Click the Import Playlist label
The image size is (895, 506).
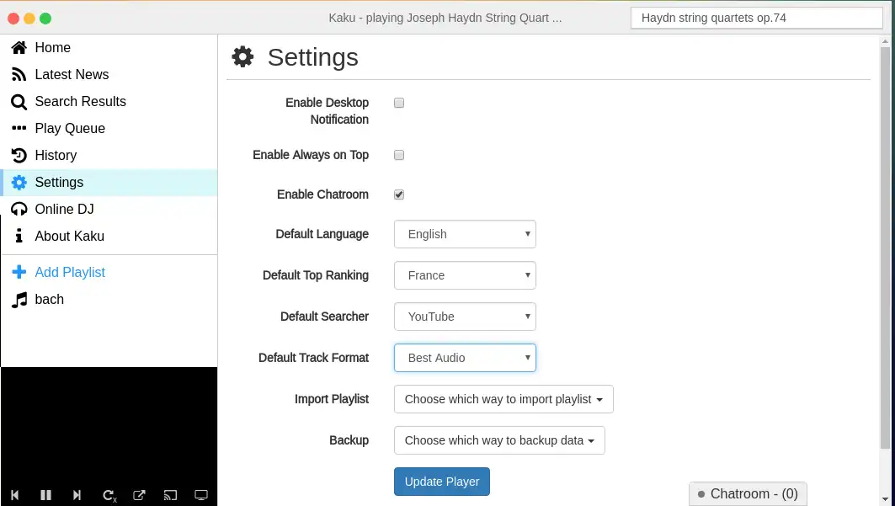[x=332, y=399]
